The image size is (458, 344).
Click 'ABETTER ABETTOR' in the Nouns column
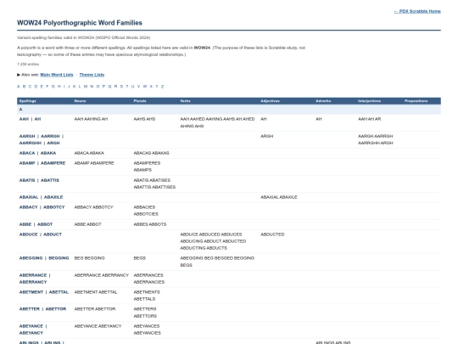tap(95, 309)
